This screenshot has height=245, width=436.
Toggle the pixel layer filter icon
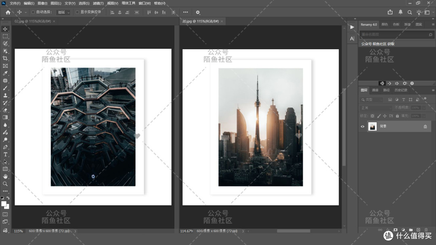pyautogui.click(x=390, y=100)
